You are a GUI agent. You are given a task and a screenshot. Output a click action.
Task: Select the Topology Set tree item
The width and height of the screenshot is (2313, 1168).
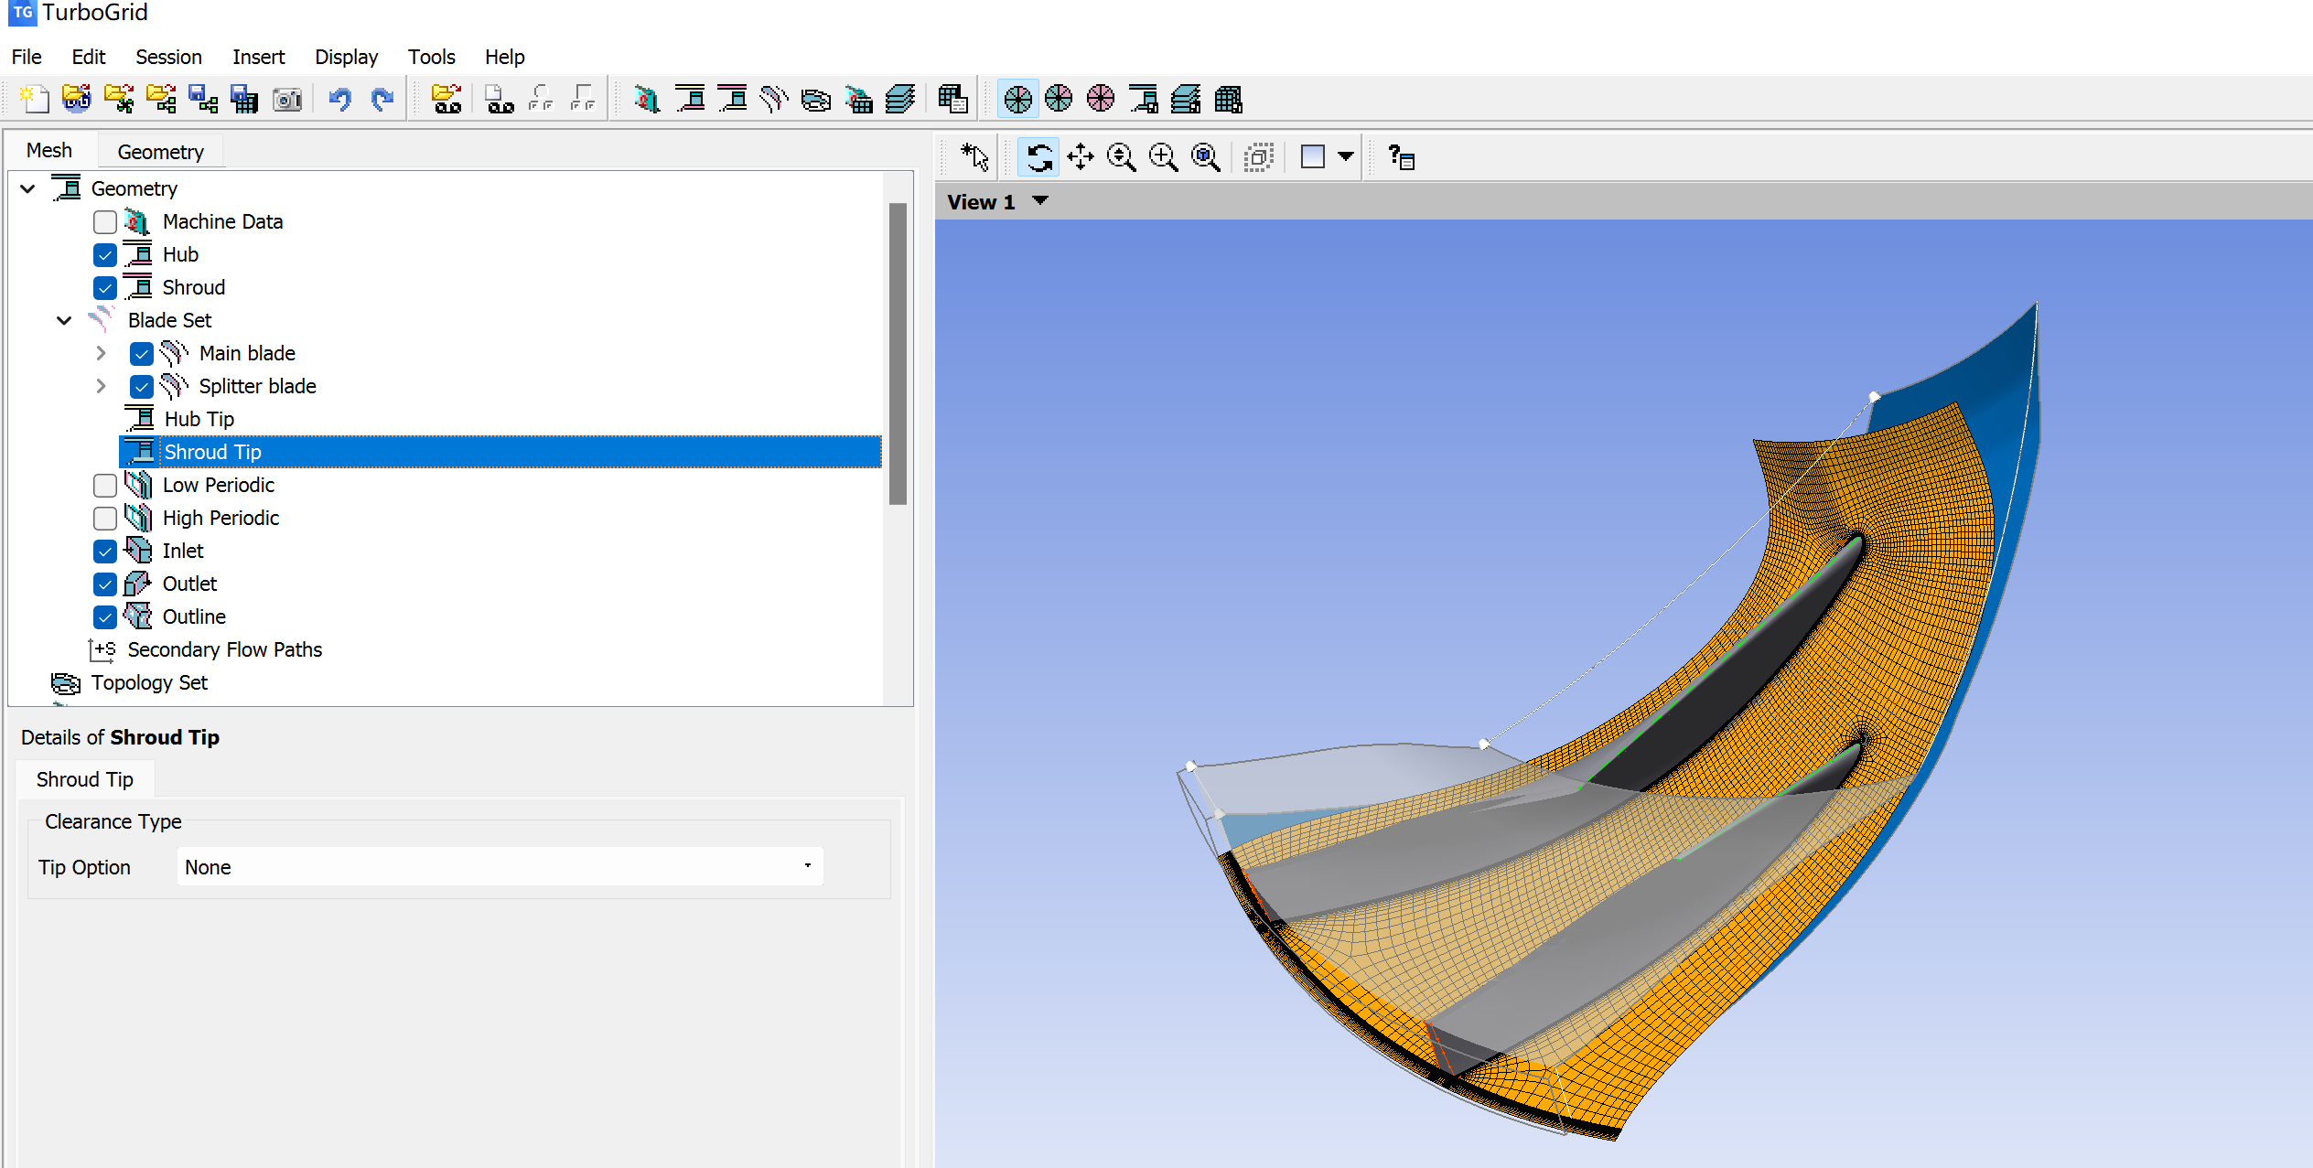pyautogui.click(x=149, y=683)
